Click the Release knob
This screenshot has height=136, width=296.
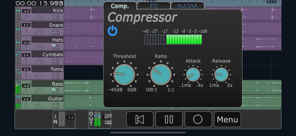tap(221, 75)
